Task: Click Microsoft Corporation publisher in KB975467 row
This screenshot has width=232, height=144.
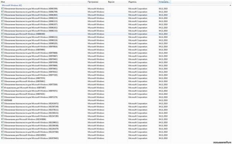Action: 138,88
